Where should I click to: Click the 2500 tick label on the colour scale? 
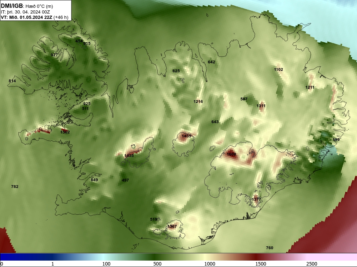click(x=312, y=264)
